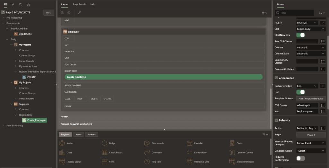Click the expand layout fullscreen icon
329x168 pixels.
79,13
